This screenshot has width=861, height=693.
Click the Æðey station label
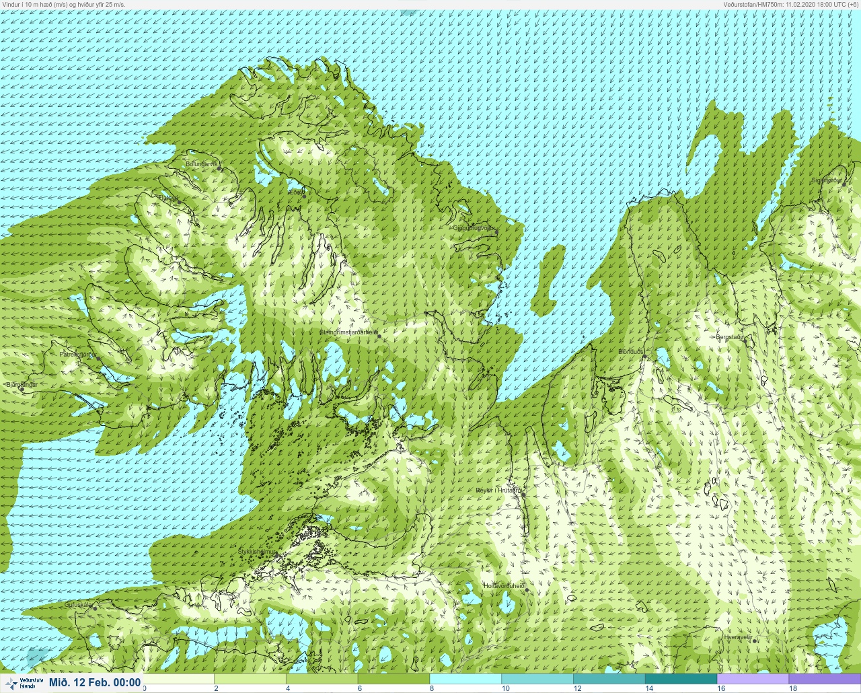point(296,192)
